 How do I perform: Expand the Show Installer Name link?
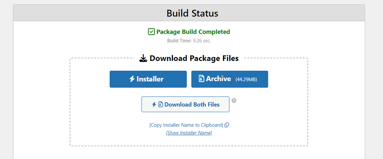point(189,133)
